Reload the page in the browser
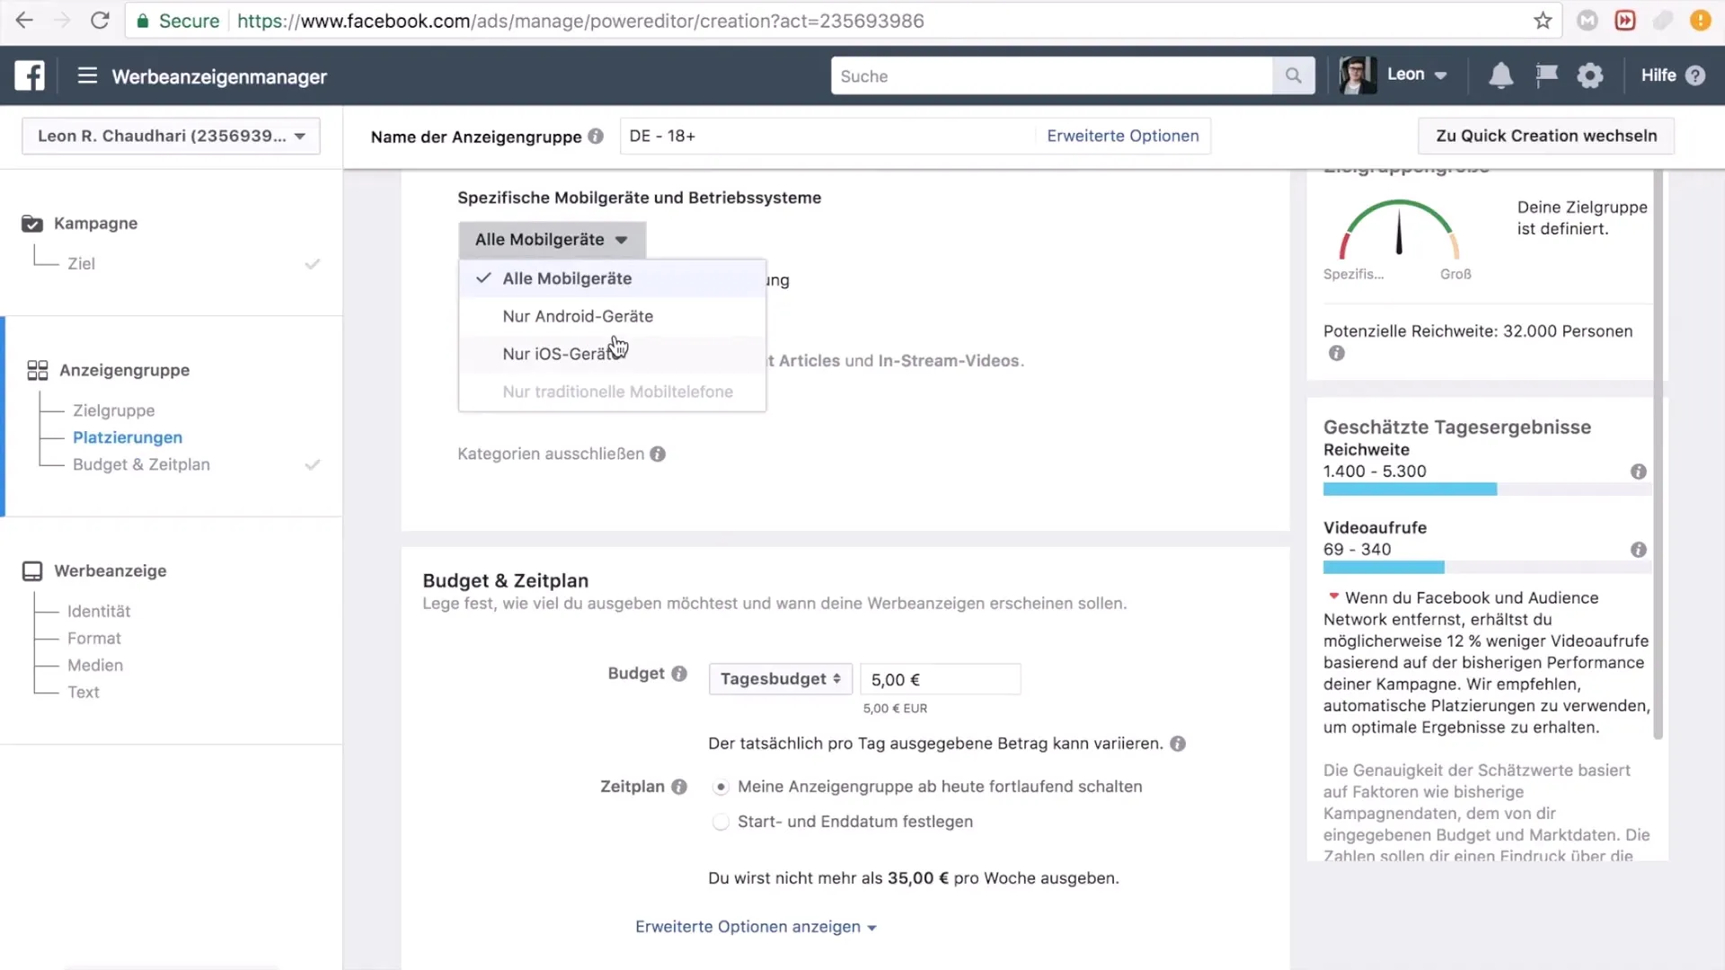This screenshot has height=970, width=1725. (x=100, y=21)
